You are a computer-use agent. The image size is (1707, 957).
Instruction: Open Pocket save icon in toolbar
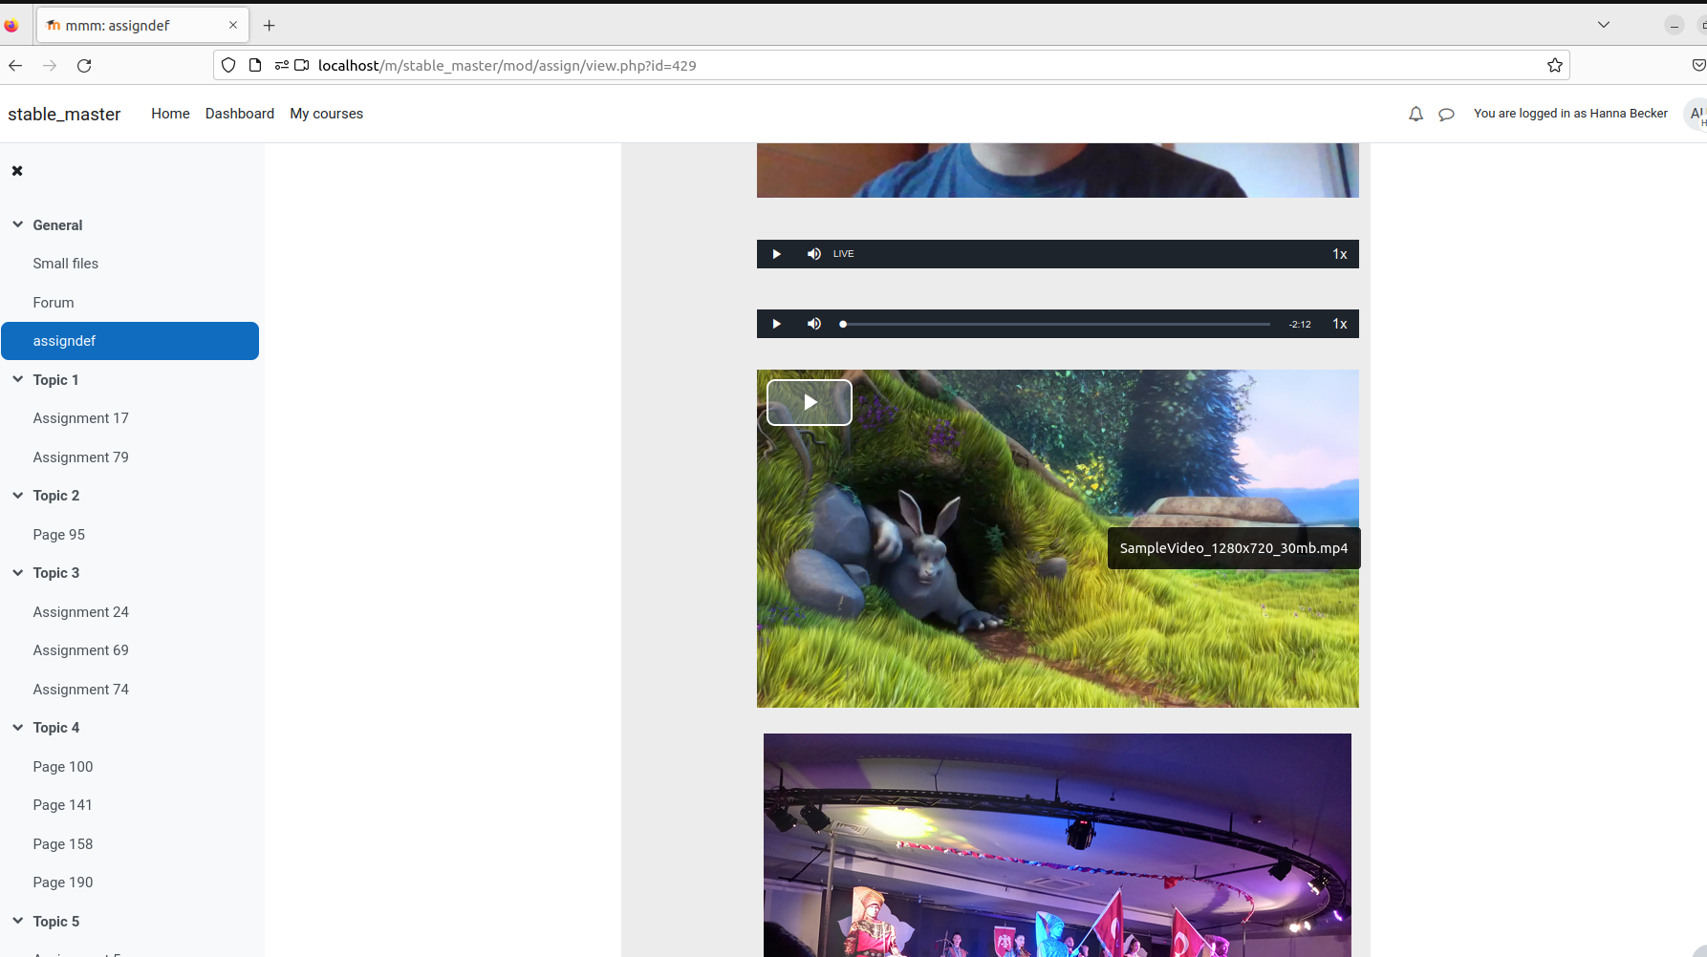pos(1698,65)
